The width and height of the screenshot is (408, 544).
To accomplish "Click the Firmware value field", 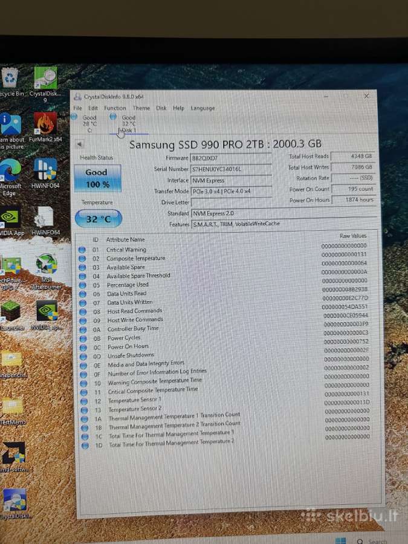I will tap(231, 158).
